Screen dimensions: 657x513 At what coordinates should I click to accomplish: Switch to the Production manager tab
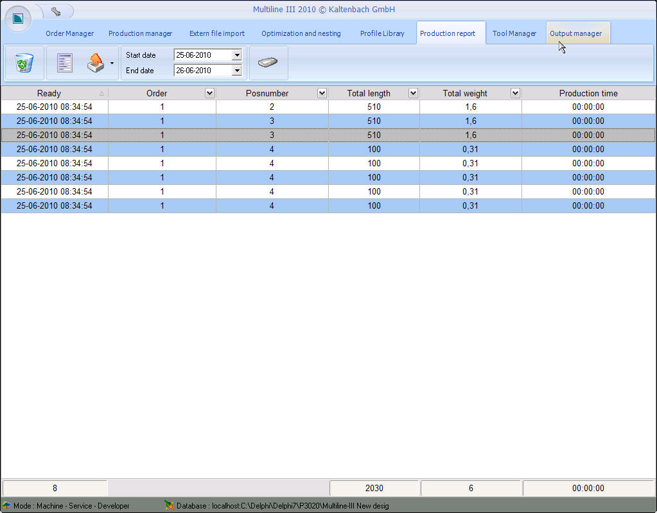tap(141, 33)
